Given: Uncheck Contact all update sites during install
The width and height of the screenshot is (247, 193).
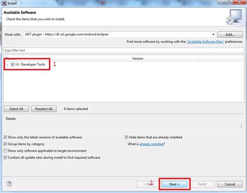Looking at the screenshot, I should pos(5,158).
